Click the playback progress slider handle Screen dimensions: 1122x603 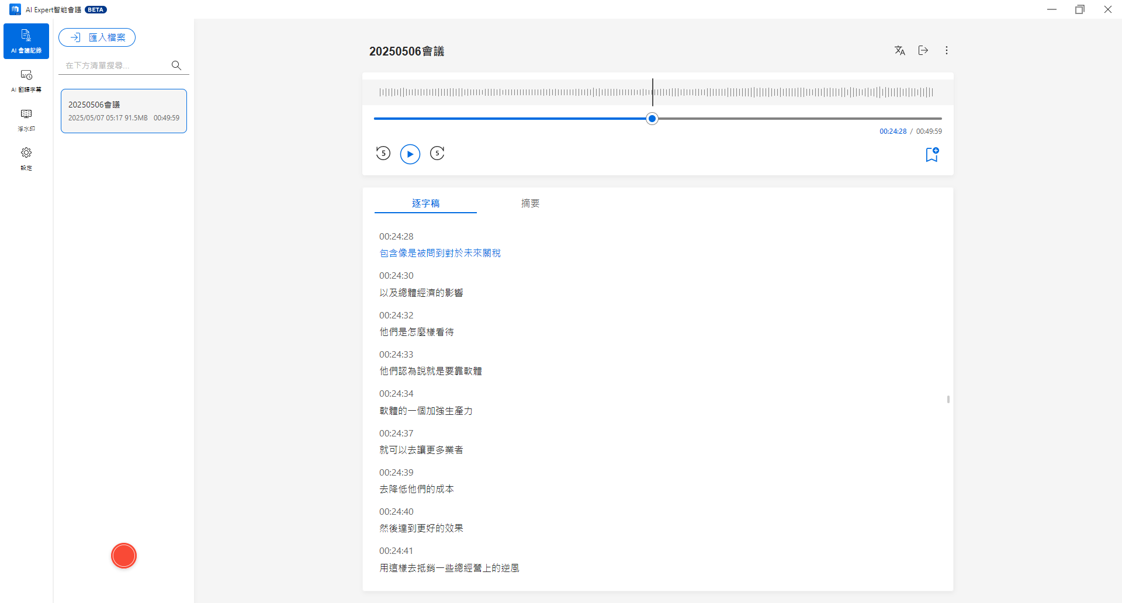pyautogui.click(x=652, y=119)
